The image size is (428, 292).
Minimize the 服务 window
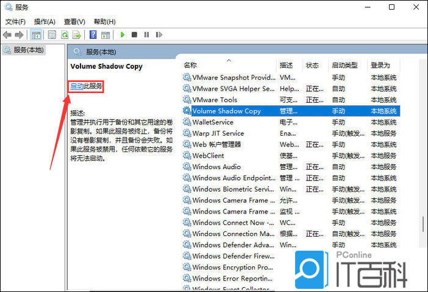[368, 7]
